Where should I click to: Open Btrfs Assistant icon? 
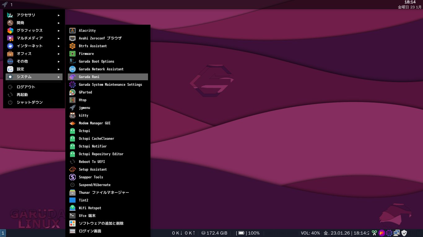tap(72, 46)
